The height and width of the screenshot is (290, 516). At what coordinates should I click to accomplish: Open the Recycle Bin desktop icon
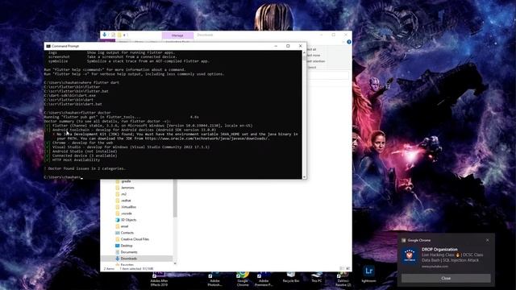(291, 276)
